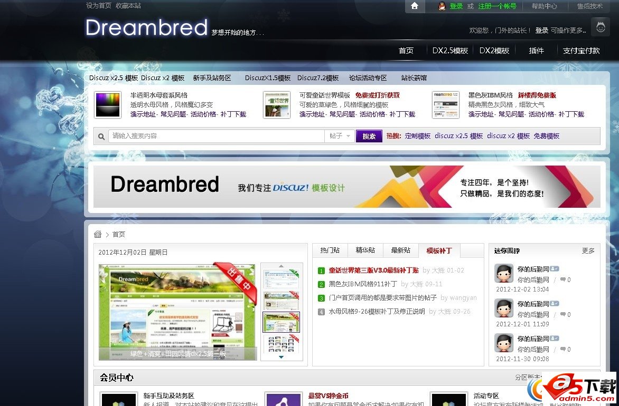619x406 pixels.
Task: Click comment bubble icon on 2012-11-30 post
Action: [562, 349]
